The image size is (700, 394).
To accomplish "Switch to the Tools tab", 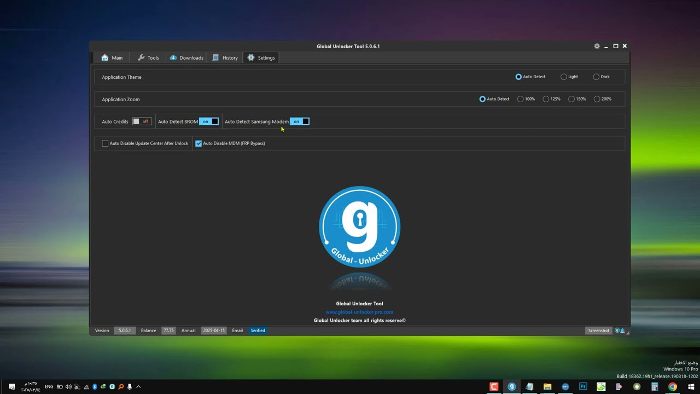I will 148,57.
